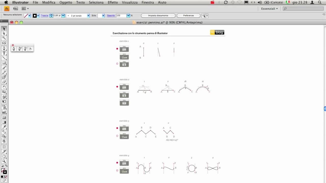Pick Add Anchor Point tool in floating panel
The image size is (326, 183).
click(x=20, y=49)
